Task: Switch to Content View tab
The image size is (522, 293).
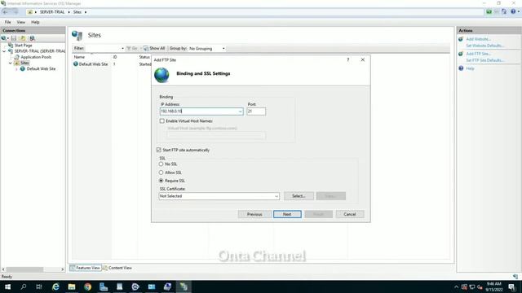Action: [x=117, y=268]
